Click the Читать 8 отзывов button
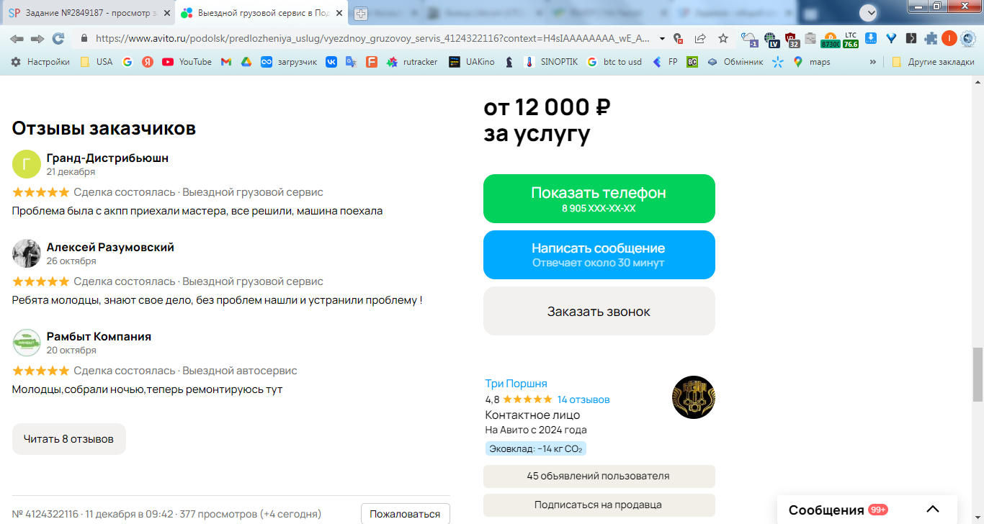The image size is (984, 524). 69,439
